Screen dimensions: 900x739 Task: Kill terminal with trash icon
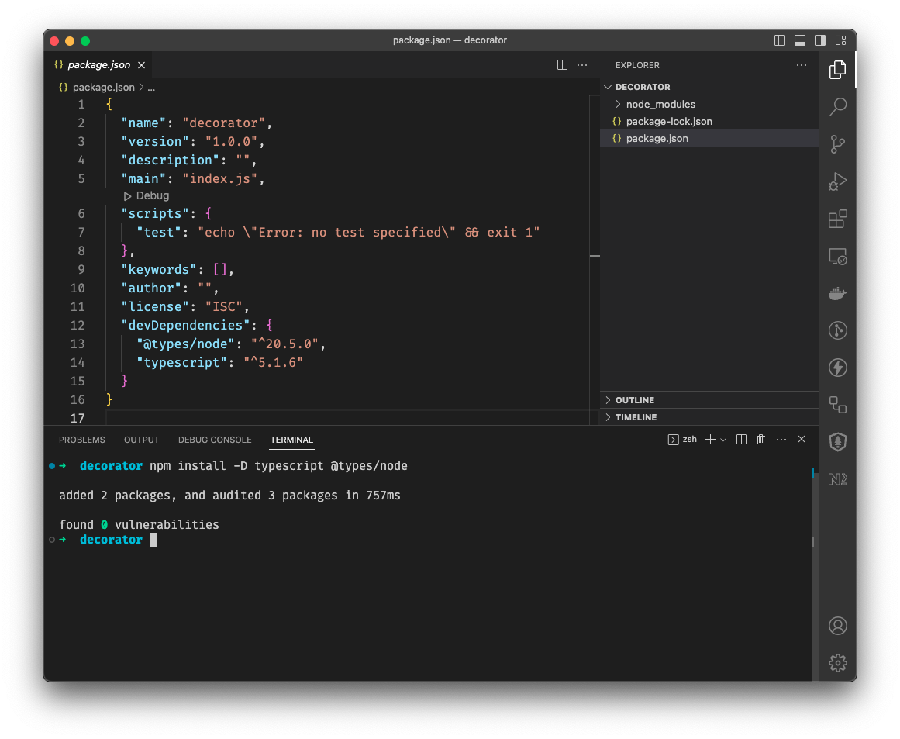[x=760, y=439]
